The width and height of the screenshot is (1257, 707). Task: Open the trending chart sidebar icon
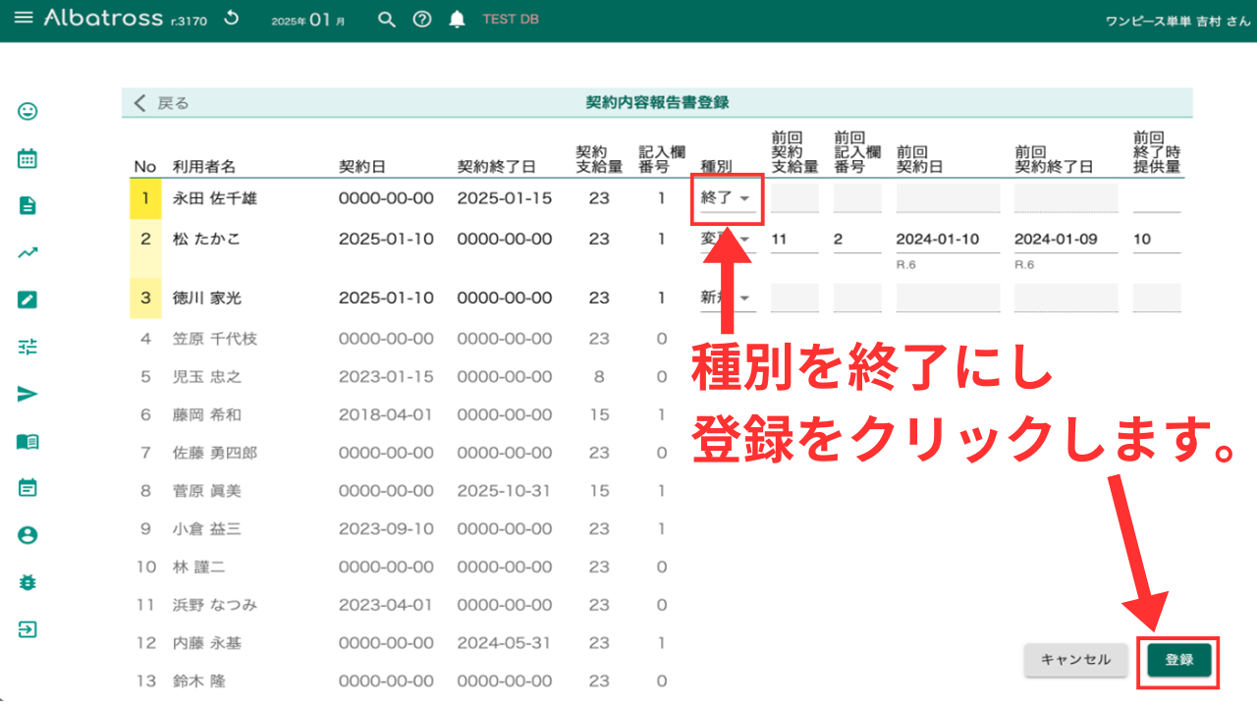[x=27, y=252]
